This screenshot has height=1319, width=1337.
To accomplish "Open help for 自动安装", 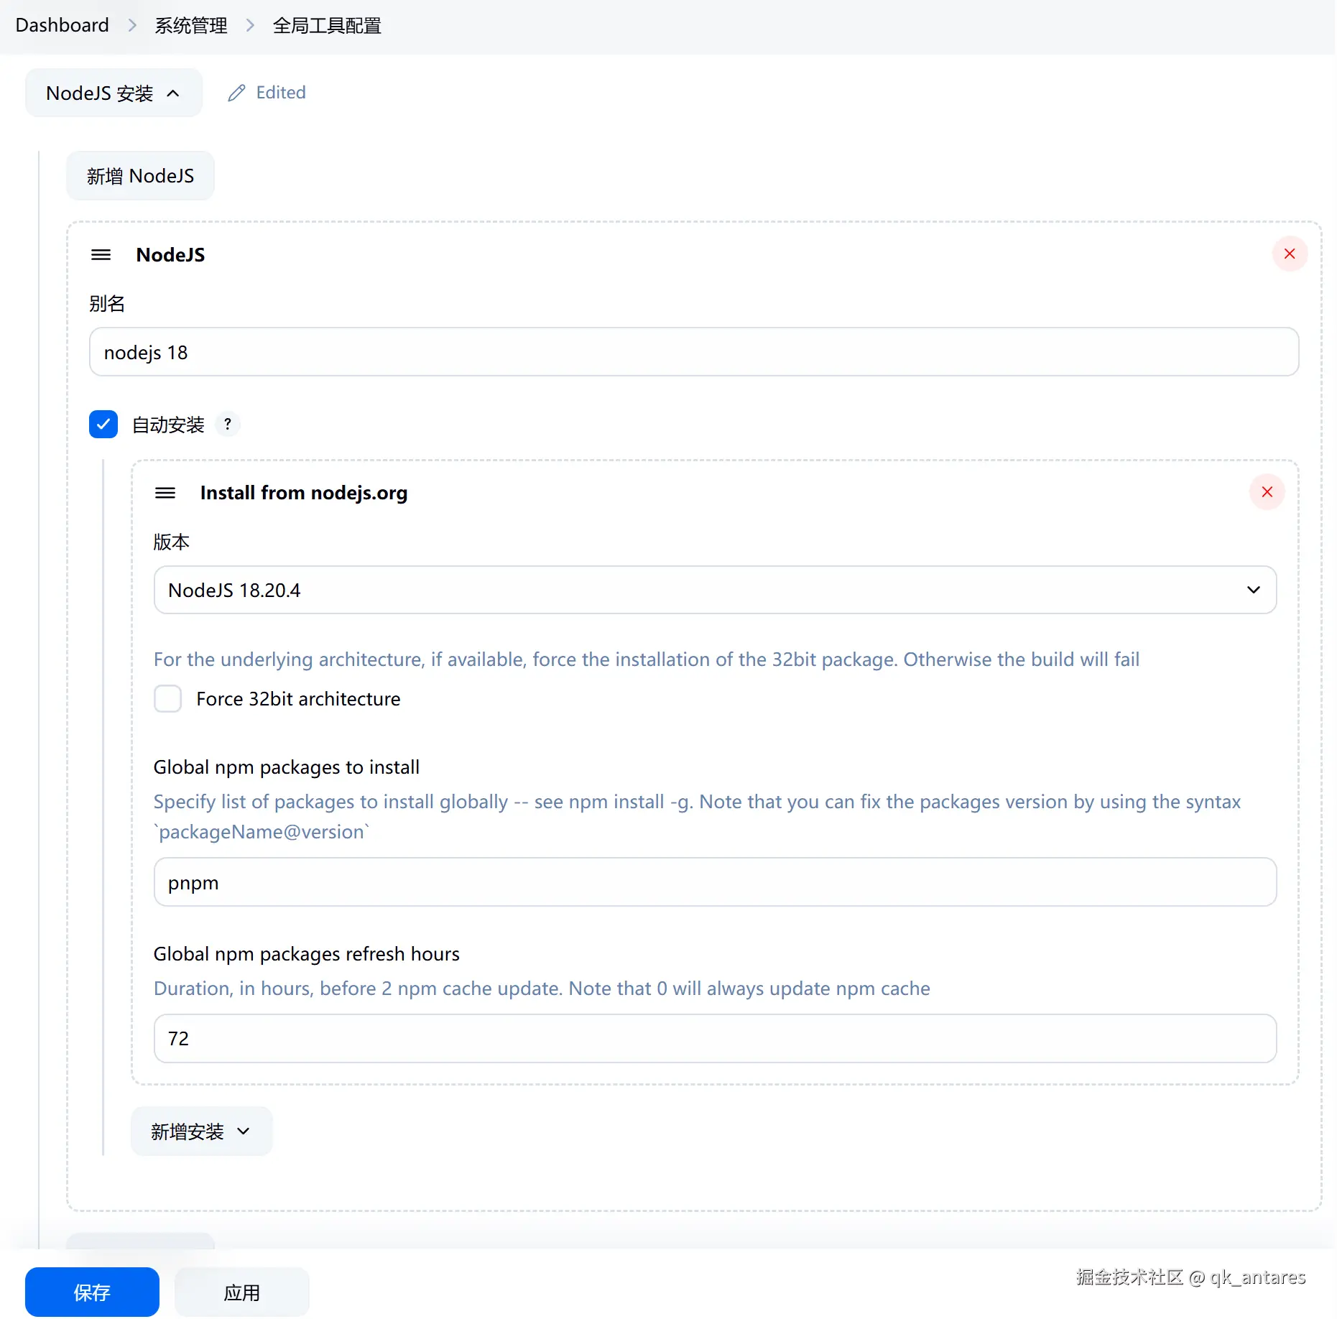I will 228,424.
